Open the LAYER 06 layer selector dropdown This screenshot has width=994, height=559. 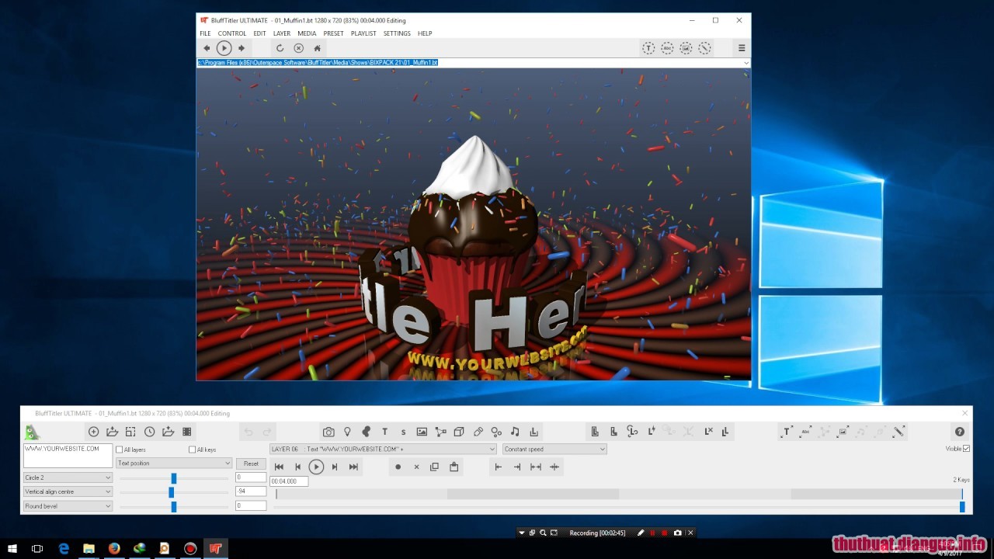(x=383, y=449)
